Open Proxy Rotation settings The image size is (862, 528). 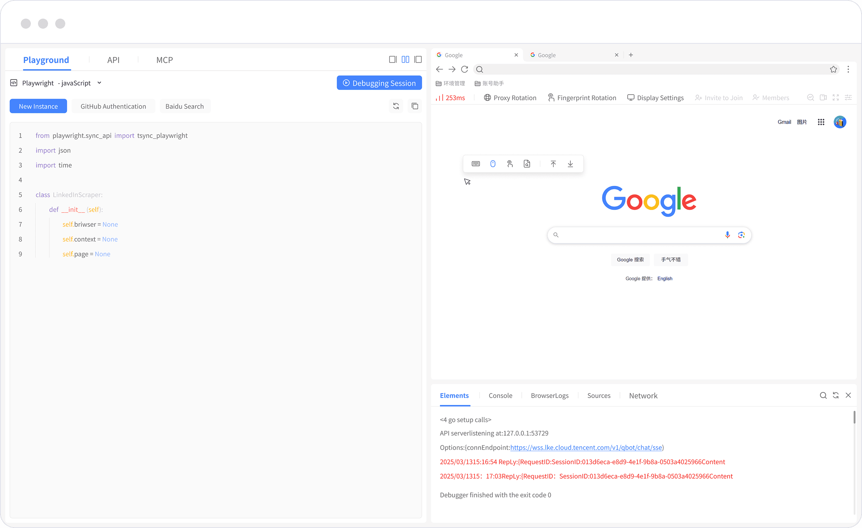pos(510,98)
